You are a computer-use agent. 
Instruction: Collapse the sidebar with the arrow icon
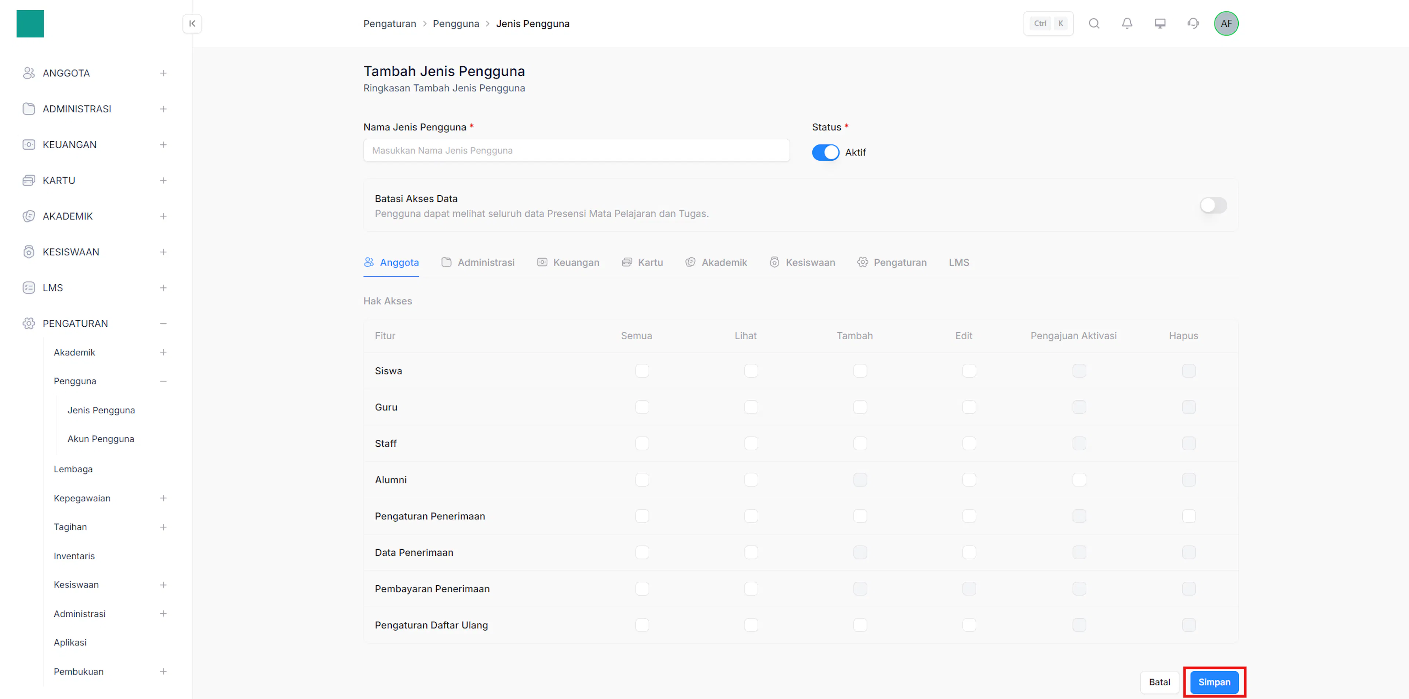192,23
